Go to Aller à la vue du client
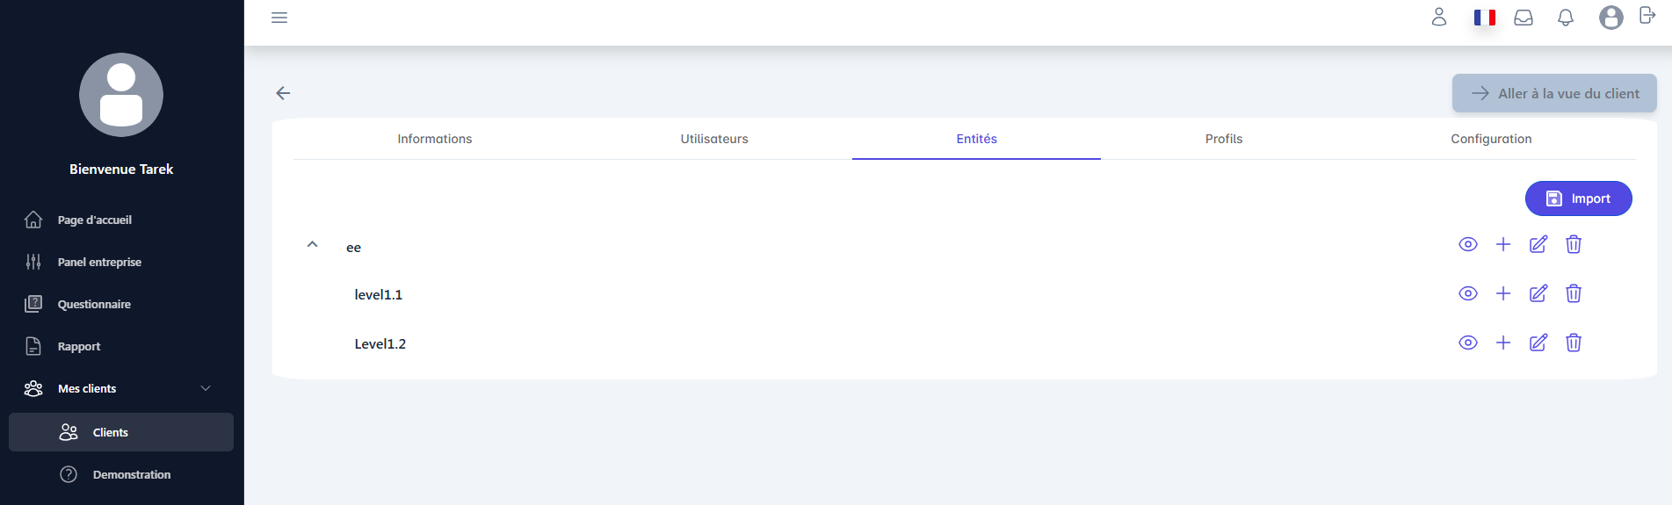The image size is (1672, 505). 1553,93
